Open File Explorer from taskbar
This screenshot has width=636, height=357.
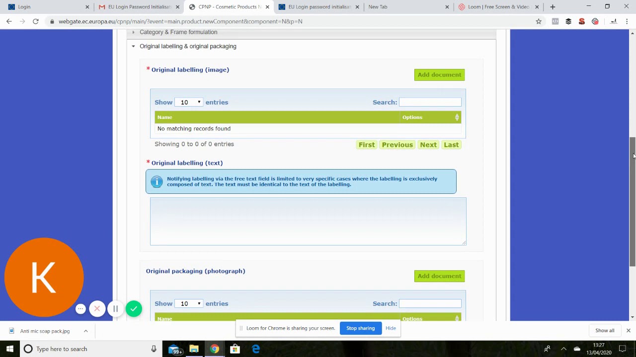pyautogui.click(x=194, y=349)
